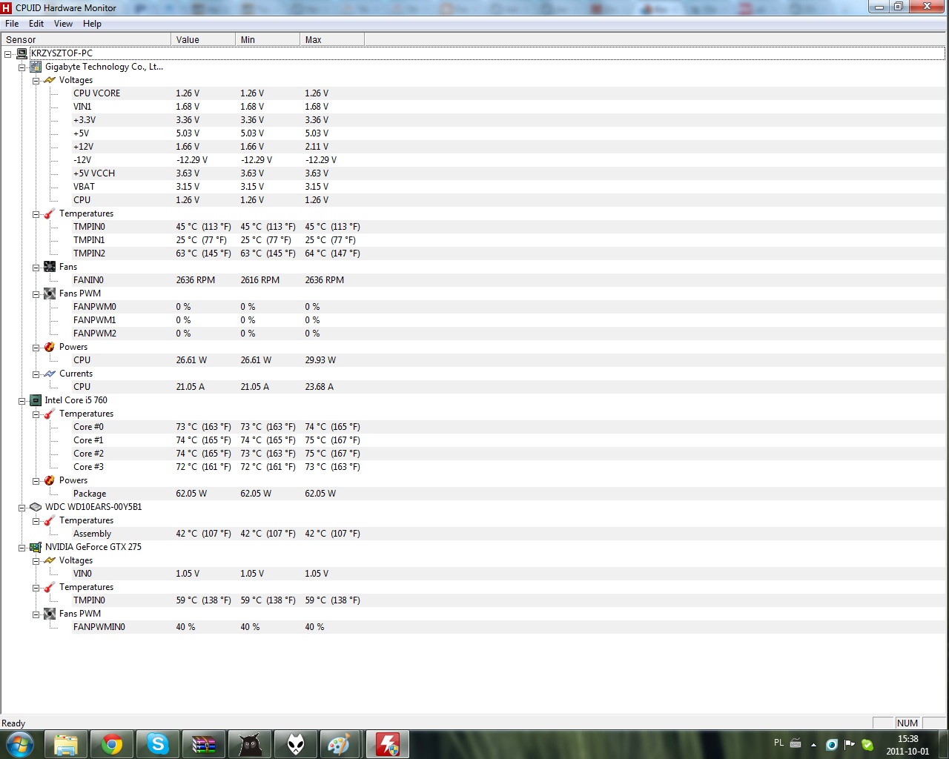This screenshot has height=759, width=949.
Task: Click the Max column header
Action: click(332, 39)
